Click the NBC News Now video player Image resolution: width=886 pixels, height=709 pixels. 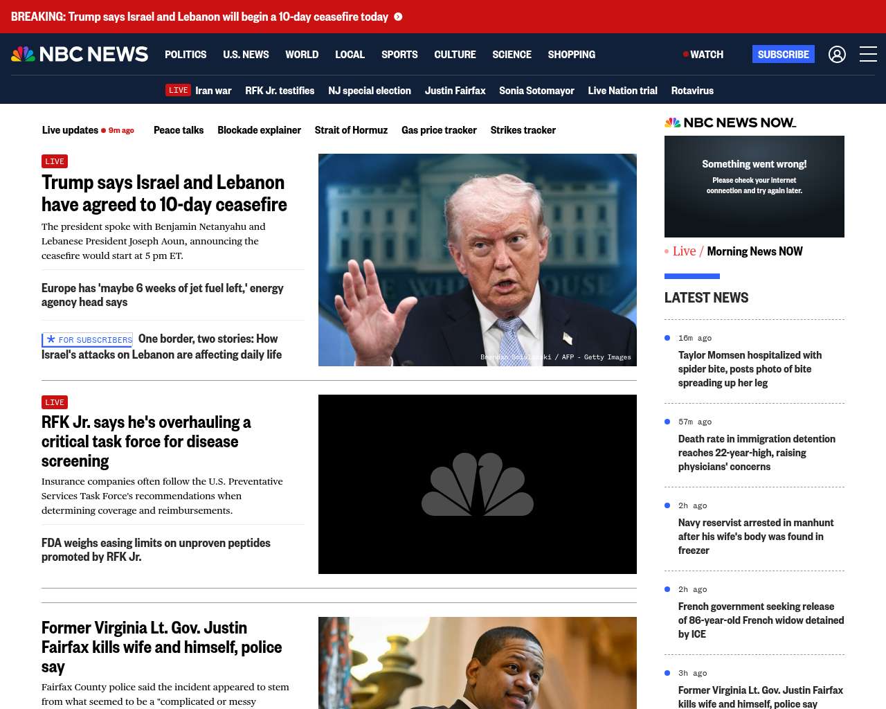(754, 186)
